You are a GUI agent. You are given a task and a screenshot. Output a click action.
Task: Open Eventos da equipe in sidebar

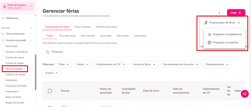[15, 58]
